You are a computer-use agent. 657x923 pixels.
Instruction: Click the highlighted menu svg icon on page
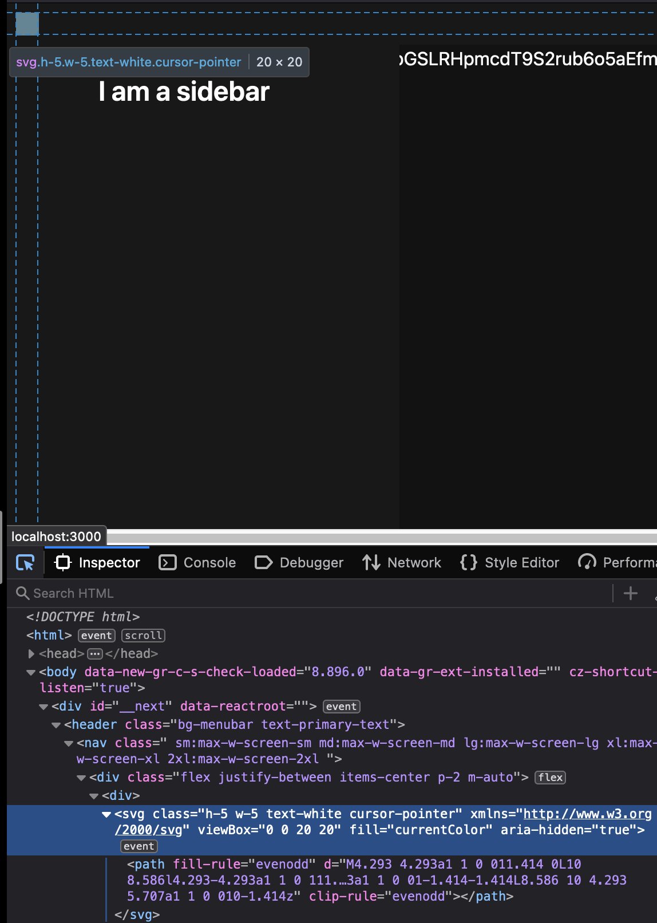tap(27, 23)
